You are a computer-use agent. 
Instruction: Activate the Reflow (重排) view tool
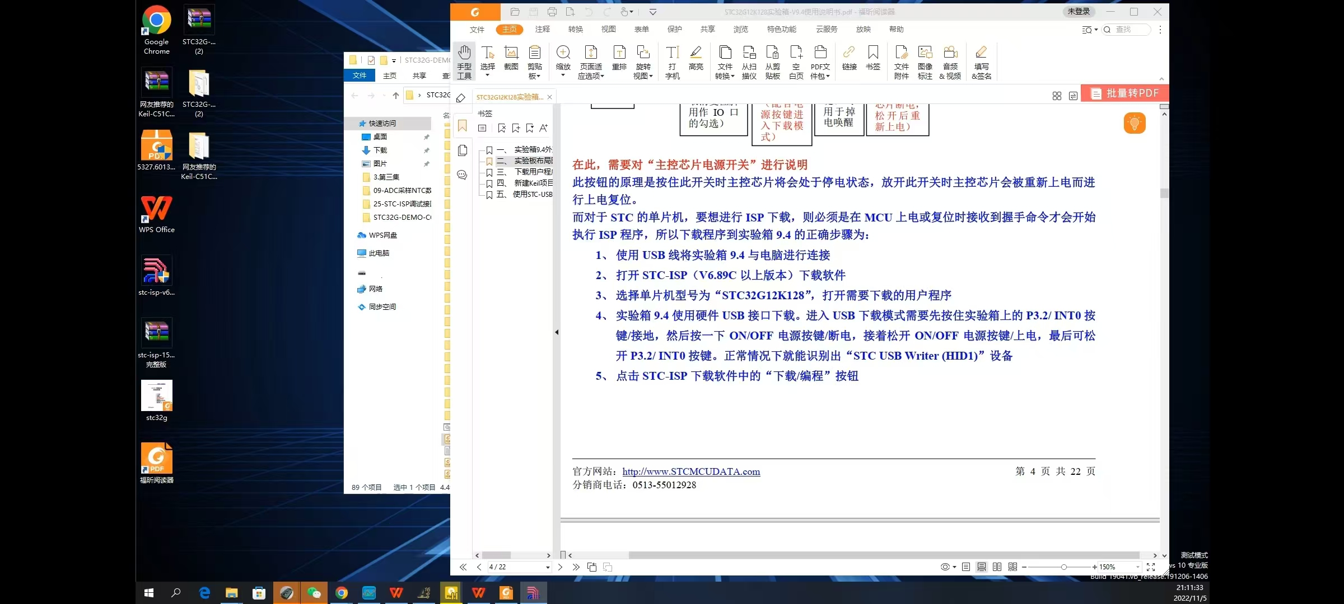619,58
